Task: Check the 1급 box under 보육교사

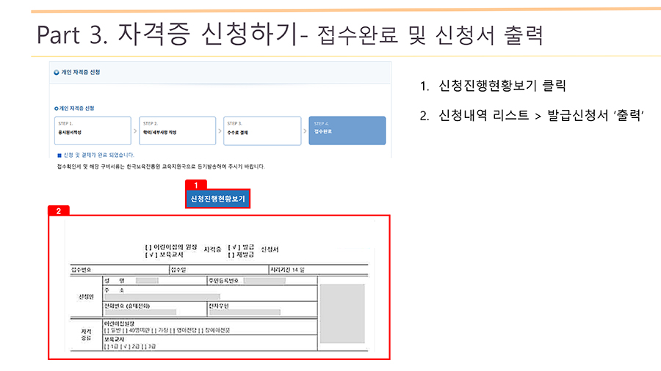Action: (x=106, y=347)
